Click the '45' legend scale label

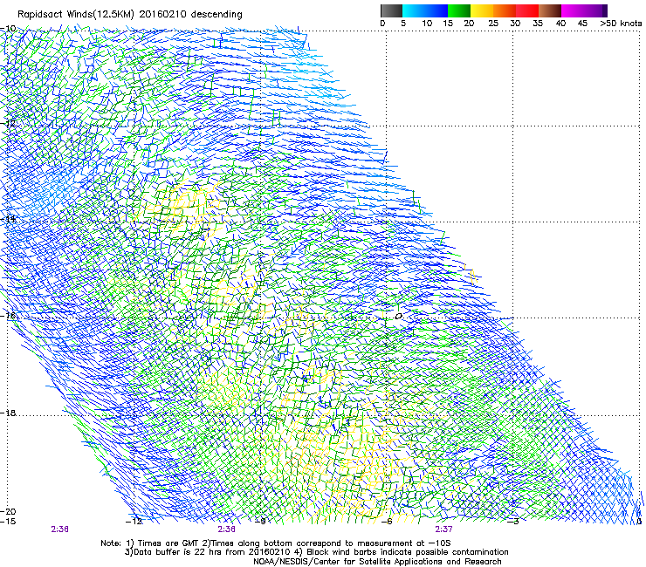click(582, 24)
